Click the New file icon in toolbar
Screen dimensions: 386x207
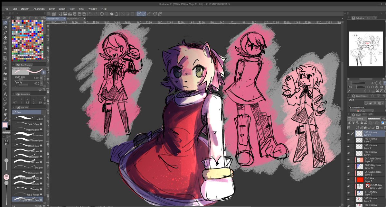pyautogui.click(x=60, y=14)
